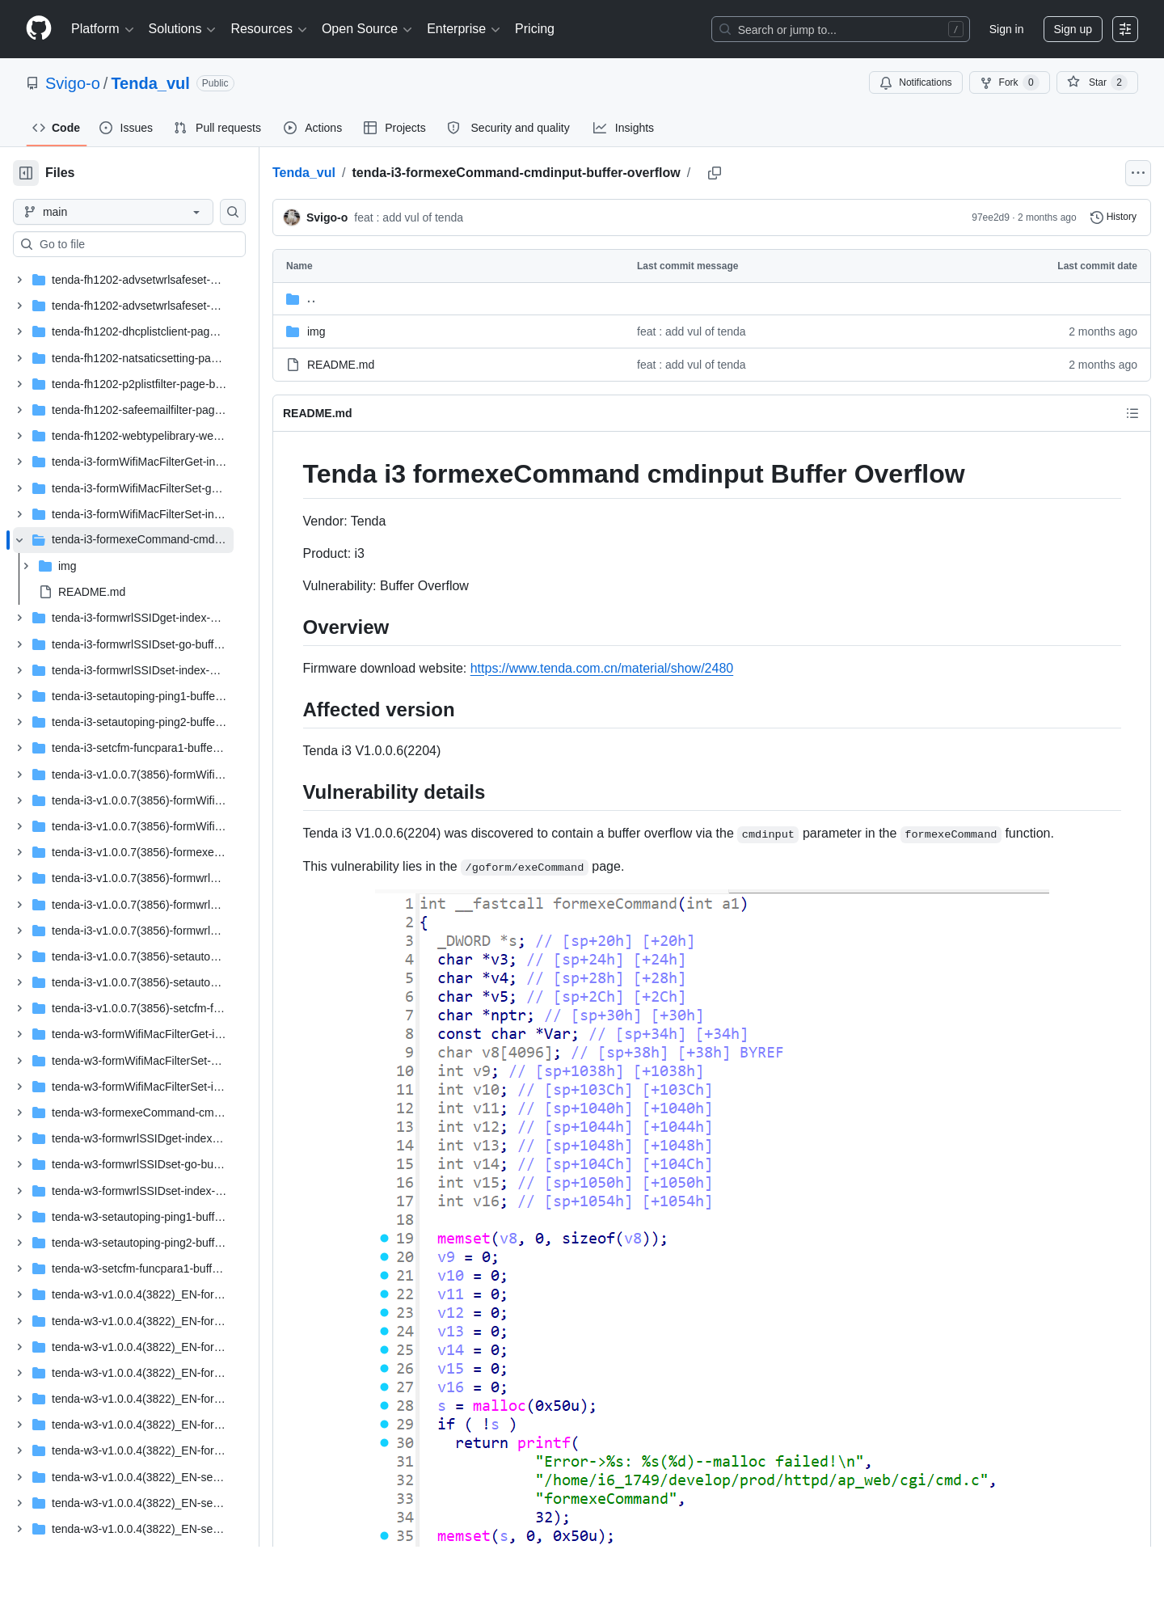Click the header settings sliders icon

click(x=1125, y=29)
